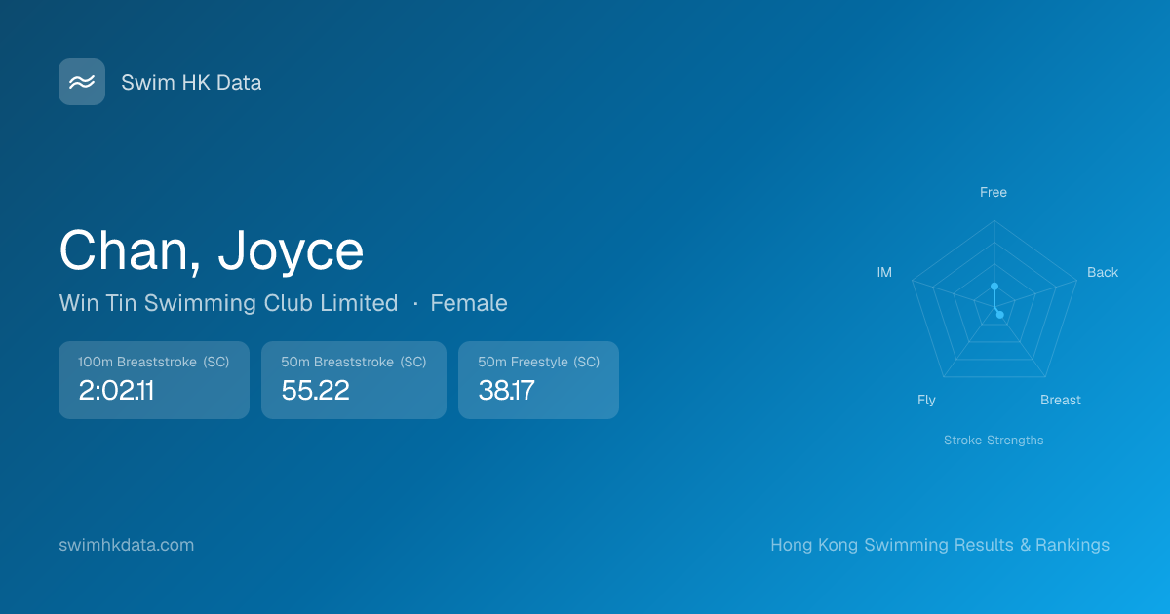Image resolution: width=1170 pixels, height=614 pixels.
Task: Click Hong Kong Swimming Results & Rankings text
Action: [x=940, y=545]
